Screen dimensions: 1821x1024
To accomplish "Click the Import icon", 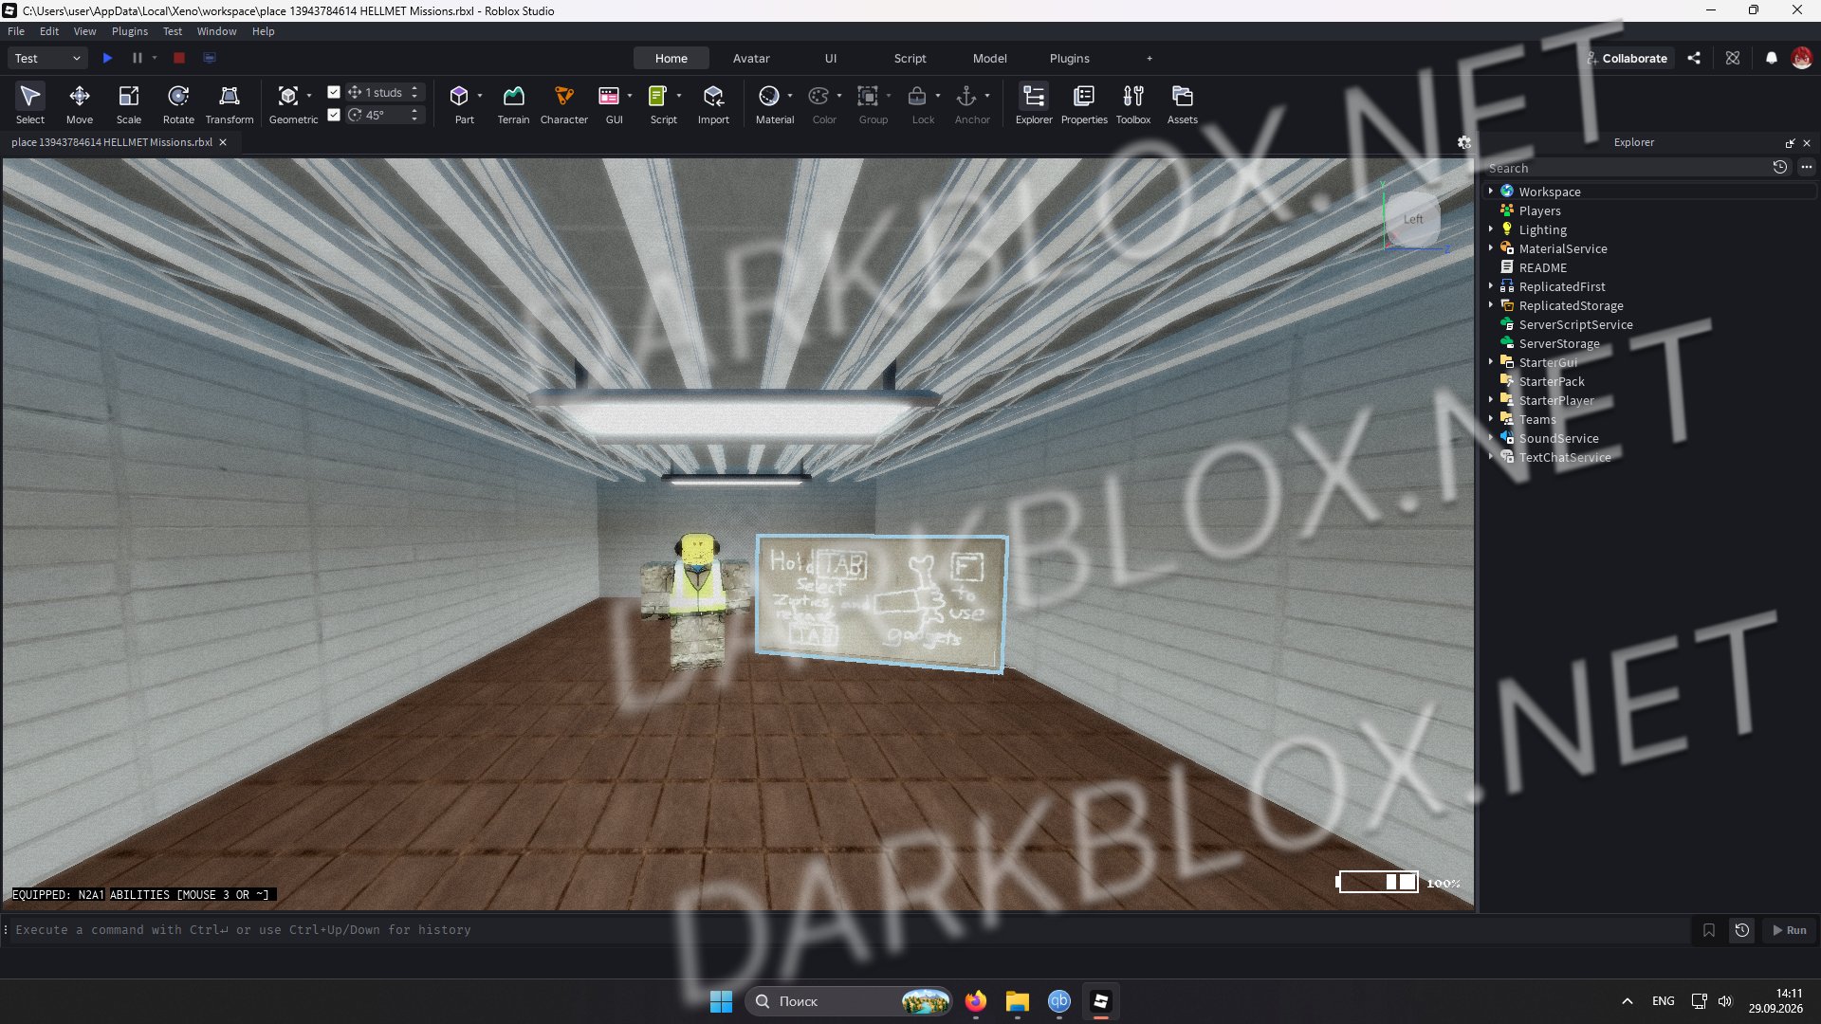I will pyautogui.click(x=713, y=104).
